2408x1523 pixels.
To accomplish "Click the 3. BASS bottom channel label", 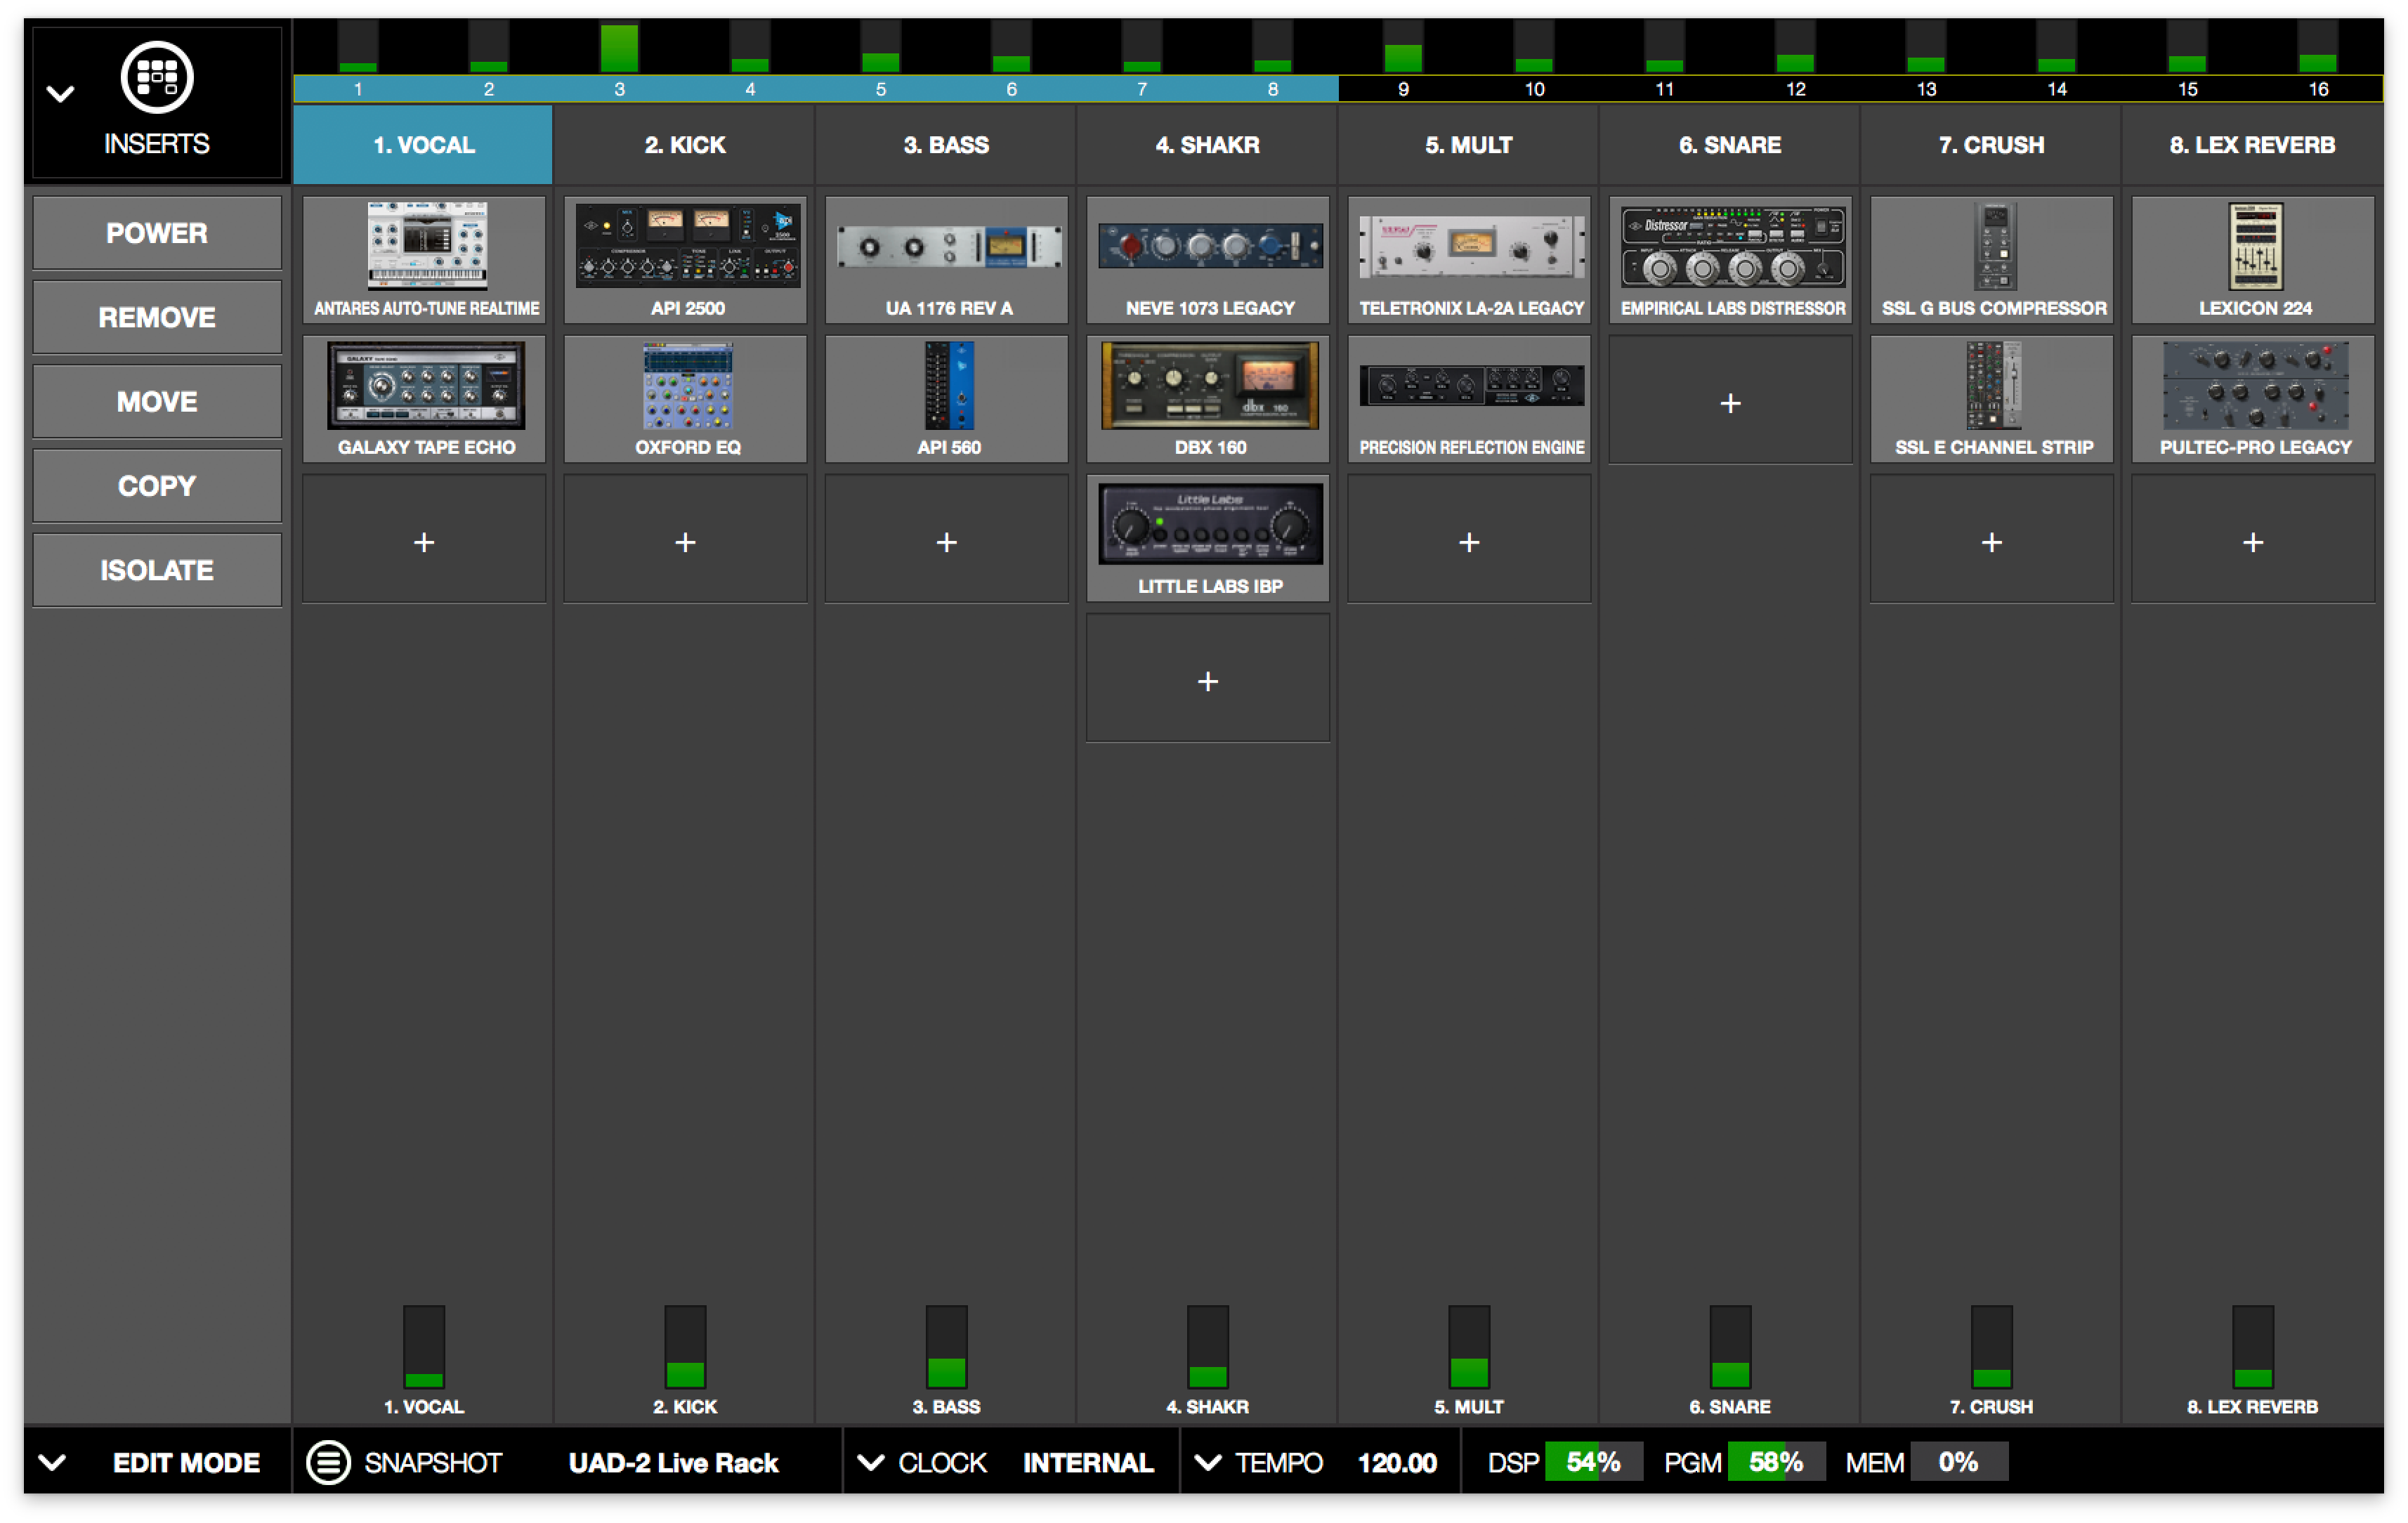I will [x=946, y=1407].
